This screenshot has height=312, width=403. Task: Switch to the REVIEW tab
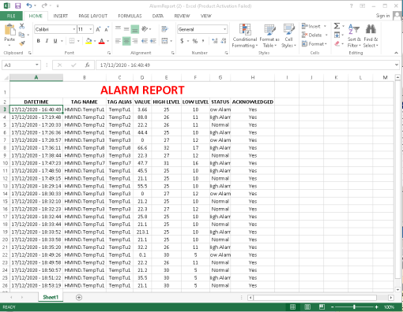click(182, 16)
